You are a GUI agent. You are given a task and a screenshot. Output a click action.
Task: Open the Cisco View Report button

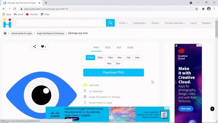tap(72, 119)
